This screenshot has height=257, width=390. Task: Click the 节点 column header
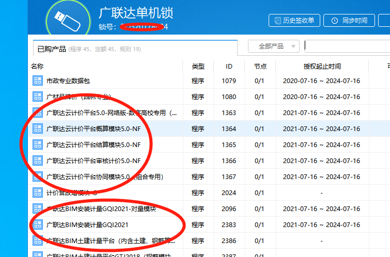tap(260, 67)
